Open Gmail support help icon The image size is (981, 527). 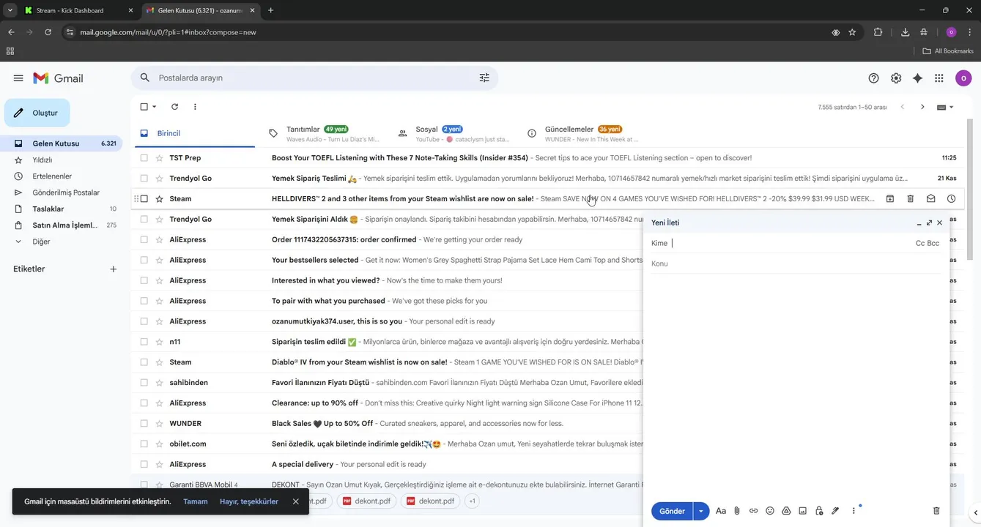pos(873,78)
